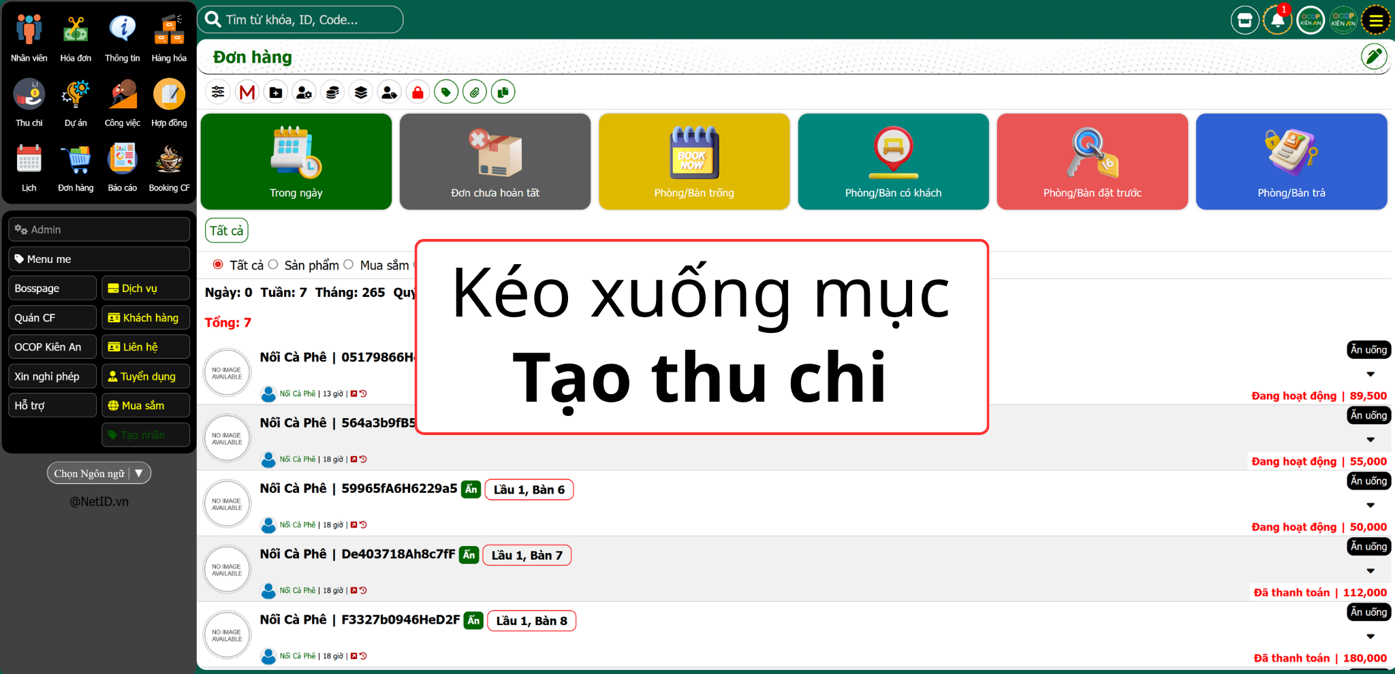This screenshot has width=1395, height=674.
Task: Select the Sản phẩm radio option
Action: coord(273,265)
